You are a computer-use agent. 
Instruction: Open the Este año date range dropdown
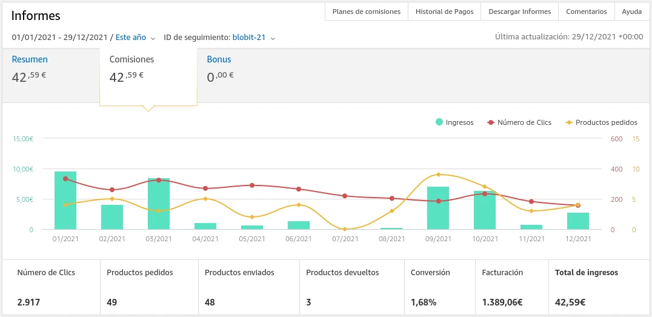[x=135, y=38]
